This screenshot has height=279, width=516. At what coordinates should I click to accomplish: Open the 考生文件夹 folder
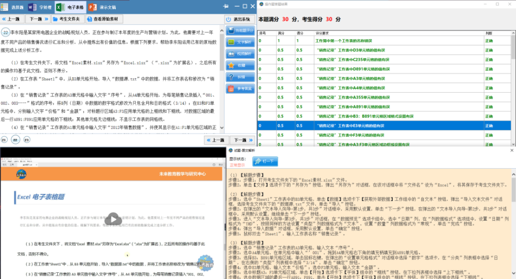click(68, 19)
